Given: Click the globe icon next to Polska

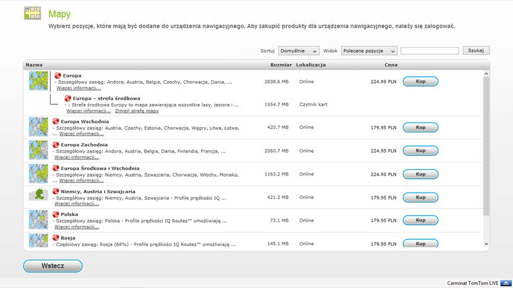Looking at the screenshot, I should coord(55,214).
